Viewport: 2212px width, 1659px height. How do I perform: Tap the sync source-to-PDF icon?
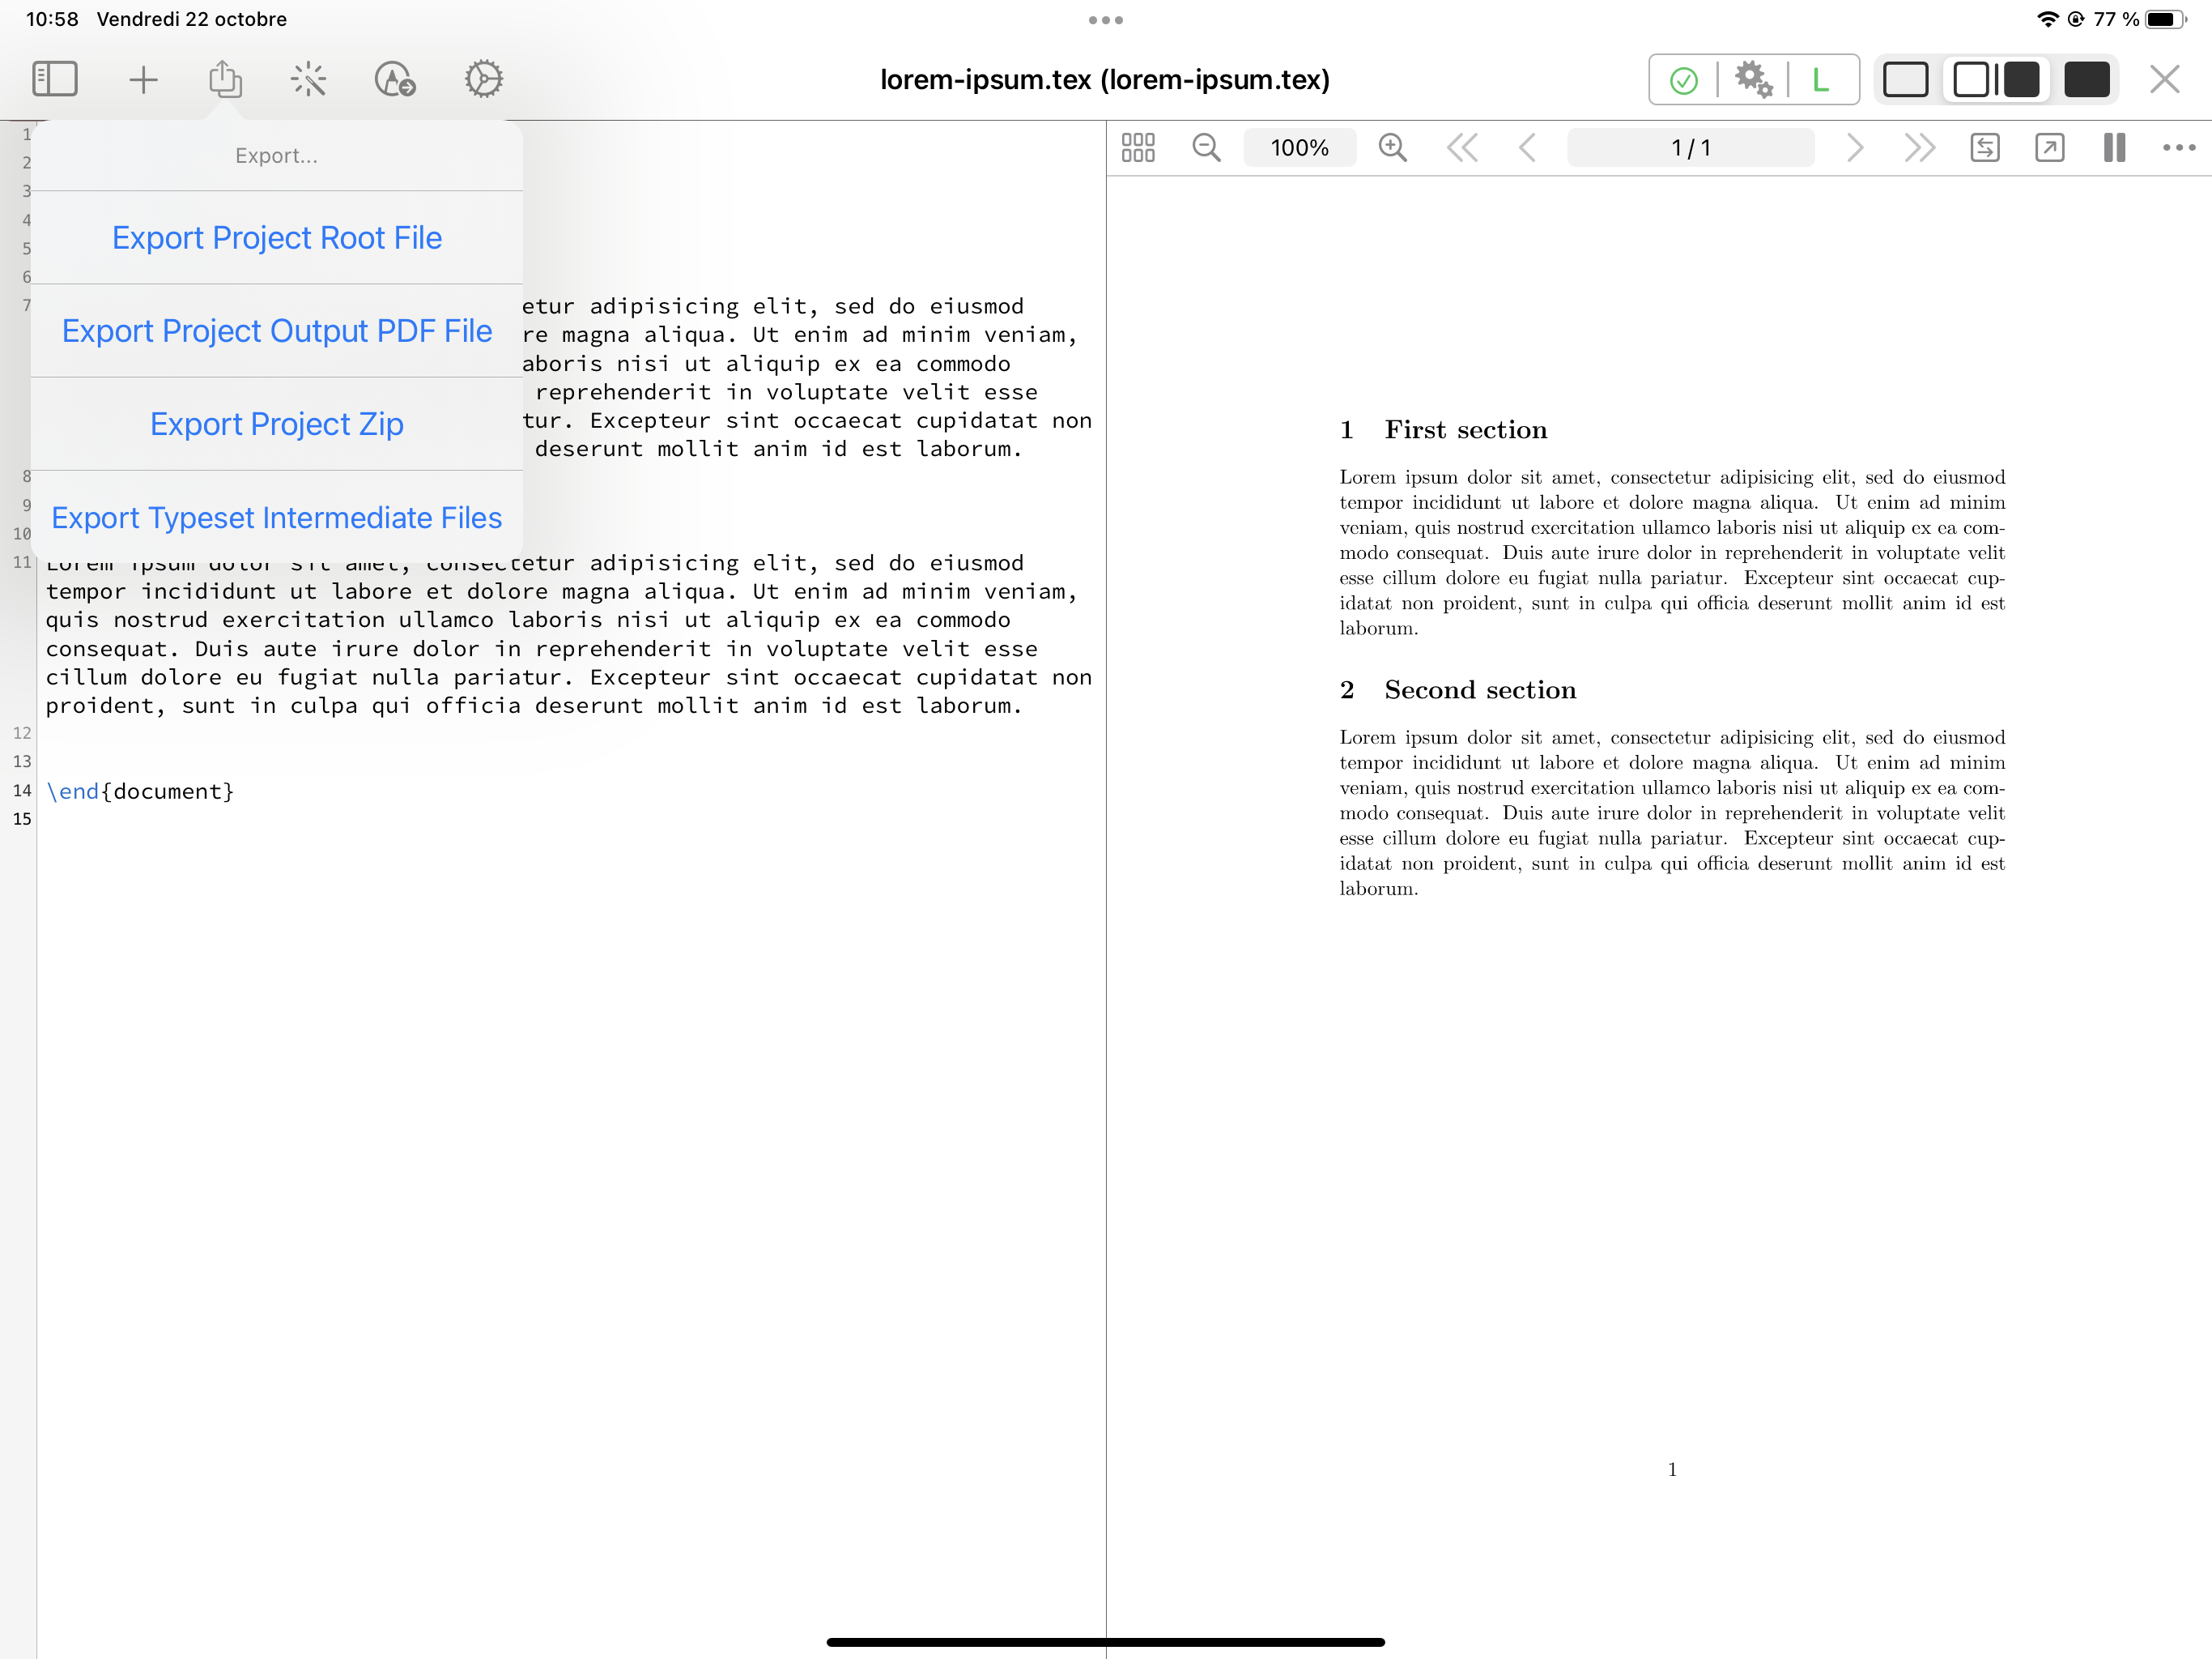click(x=1985, y=148)
